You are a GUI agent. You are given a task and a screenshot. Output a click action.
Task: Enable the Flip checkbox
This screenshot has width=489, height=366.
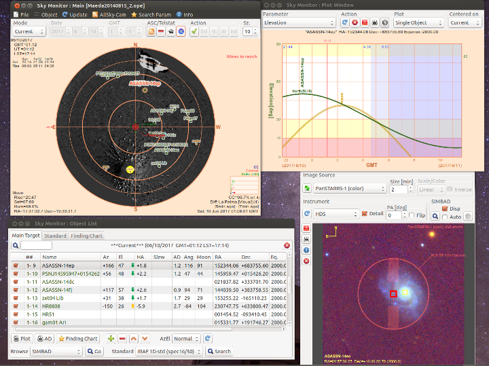click(412, 215)
